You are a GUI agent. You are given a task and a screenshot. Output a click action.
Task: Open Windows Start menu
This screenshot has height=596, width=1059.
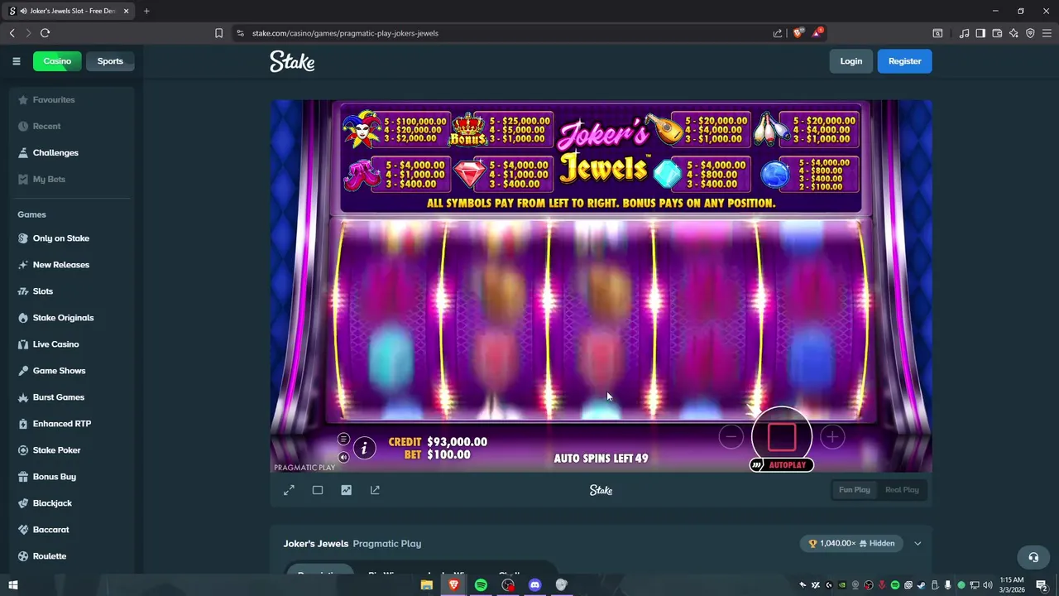pos(12,585)
